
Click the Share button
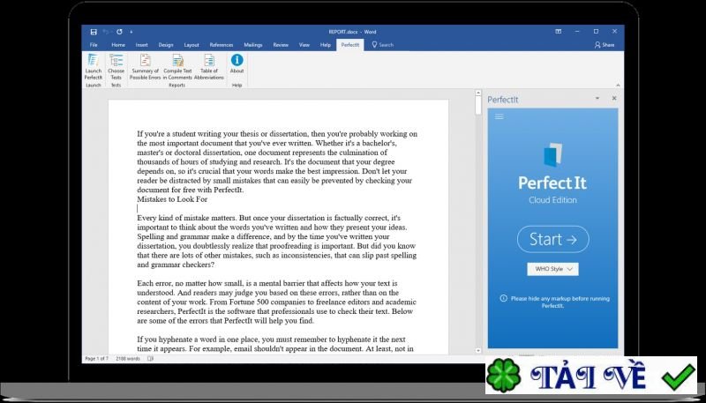click(605, 45)
